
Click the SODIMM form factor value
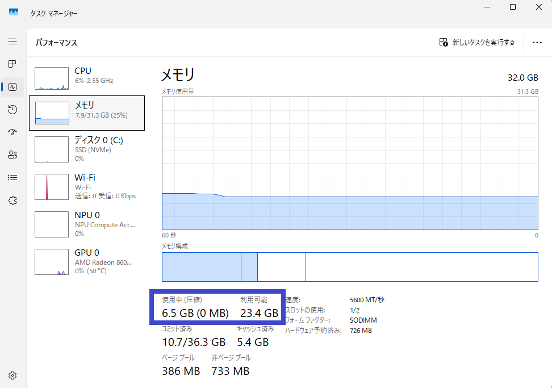point(363,320)
